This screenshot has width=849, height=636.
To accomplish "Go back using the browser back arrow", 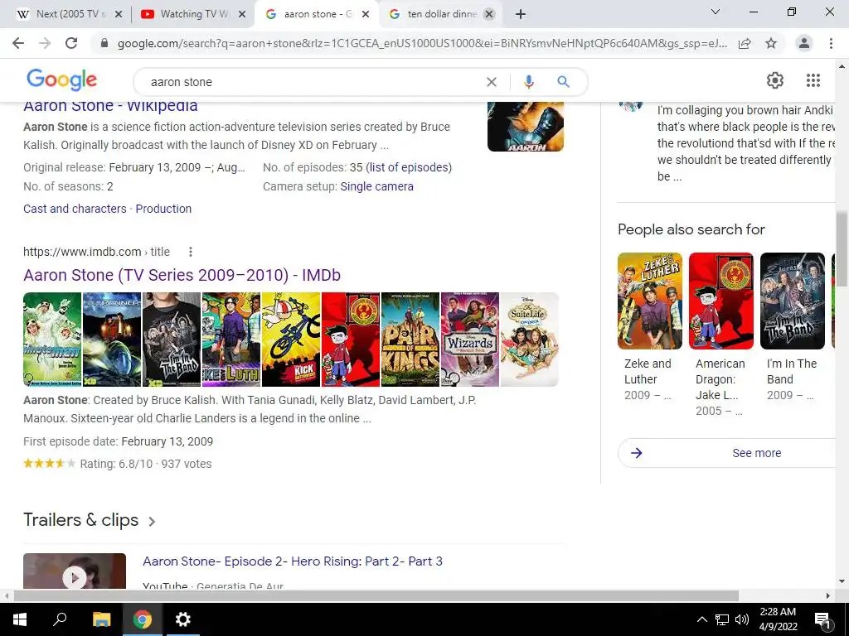I will click(18, 43).
